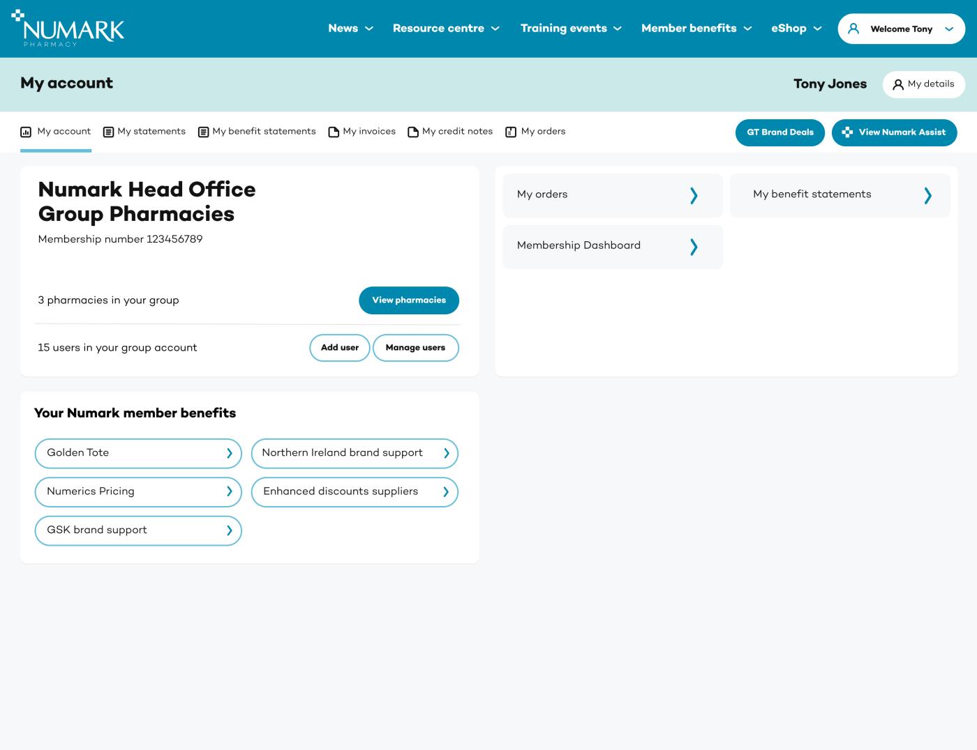Click '15 users in your group account' text
Image resolution: width=977 pixels, height=750 pixels.
(x=117, y=348)
